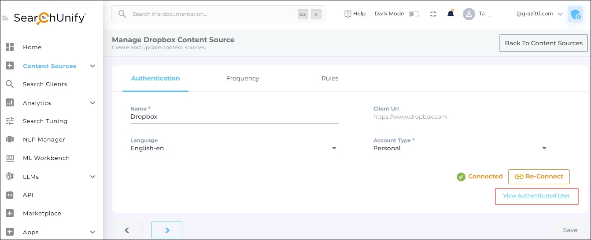Click the Search Tuning sliders icon
The image size is (591, 240).
click(x=10, y=121)
